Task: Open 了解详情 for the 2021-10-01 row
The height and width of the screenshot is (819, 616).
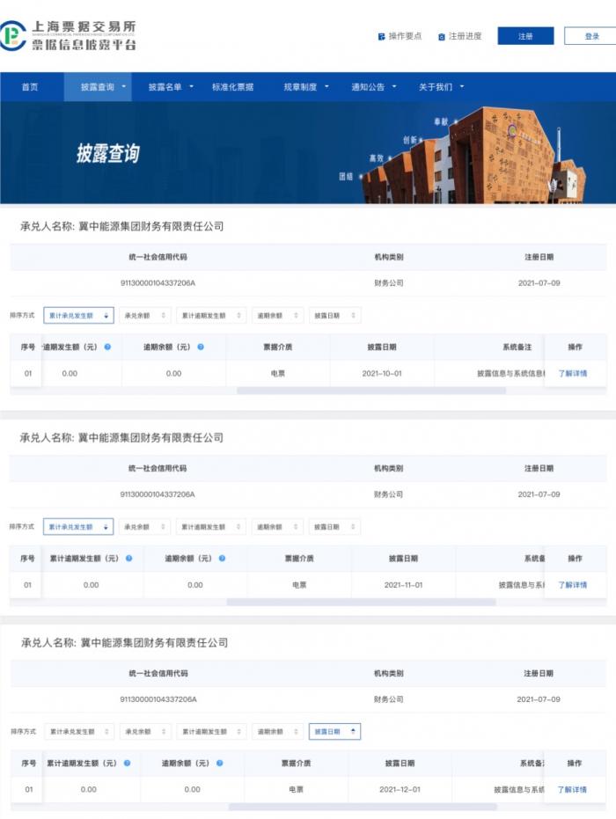Action: (x=573, y=374)
